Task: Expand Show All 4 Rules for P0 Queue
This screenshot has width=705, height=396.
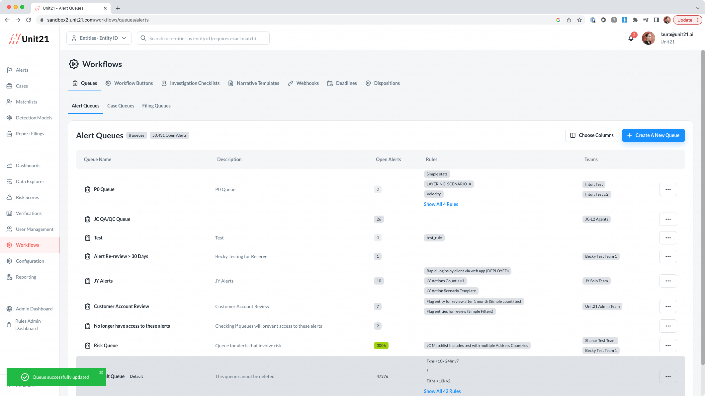Action: click(x=441, y=204)
